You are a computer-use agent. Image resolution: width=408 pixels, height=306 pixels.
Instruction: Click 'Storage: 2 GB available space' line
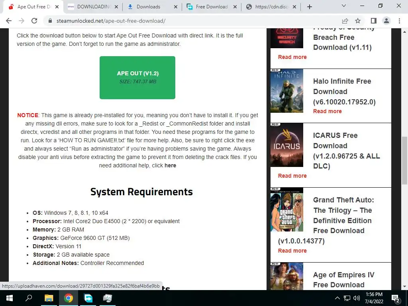[71, 255]
